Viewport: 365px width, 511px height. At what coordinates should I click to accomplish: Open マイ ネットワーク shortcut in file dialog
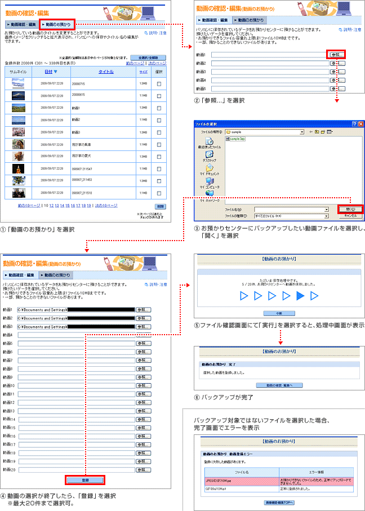[209, 196]
